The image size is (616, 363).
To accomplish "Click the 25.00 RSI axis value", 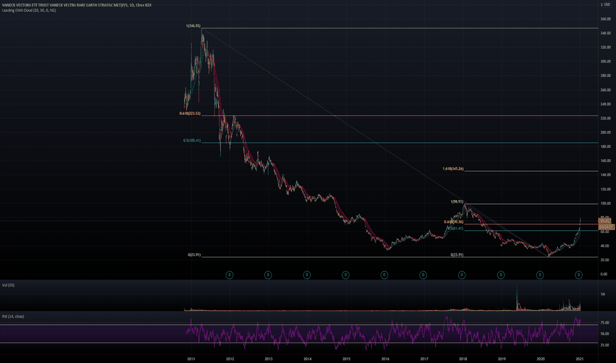I will point(605,345).
